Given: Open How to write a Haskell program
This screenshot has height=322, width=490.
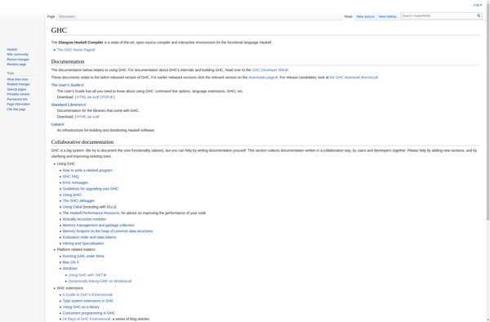Looking at the screenshot, I should [87, 170].
